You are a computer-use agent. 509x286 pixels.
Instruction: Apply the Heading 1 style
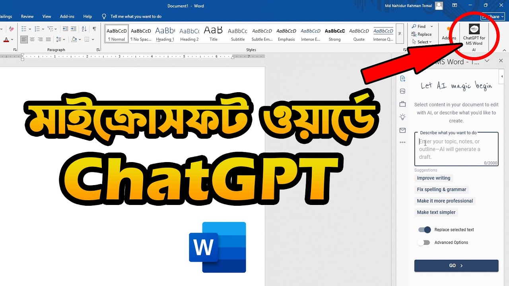pyautogui.click(x=165, y=34)
